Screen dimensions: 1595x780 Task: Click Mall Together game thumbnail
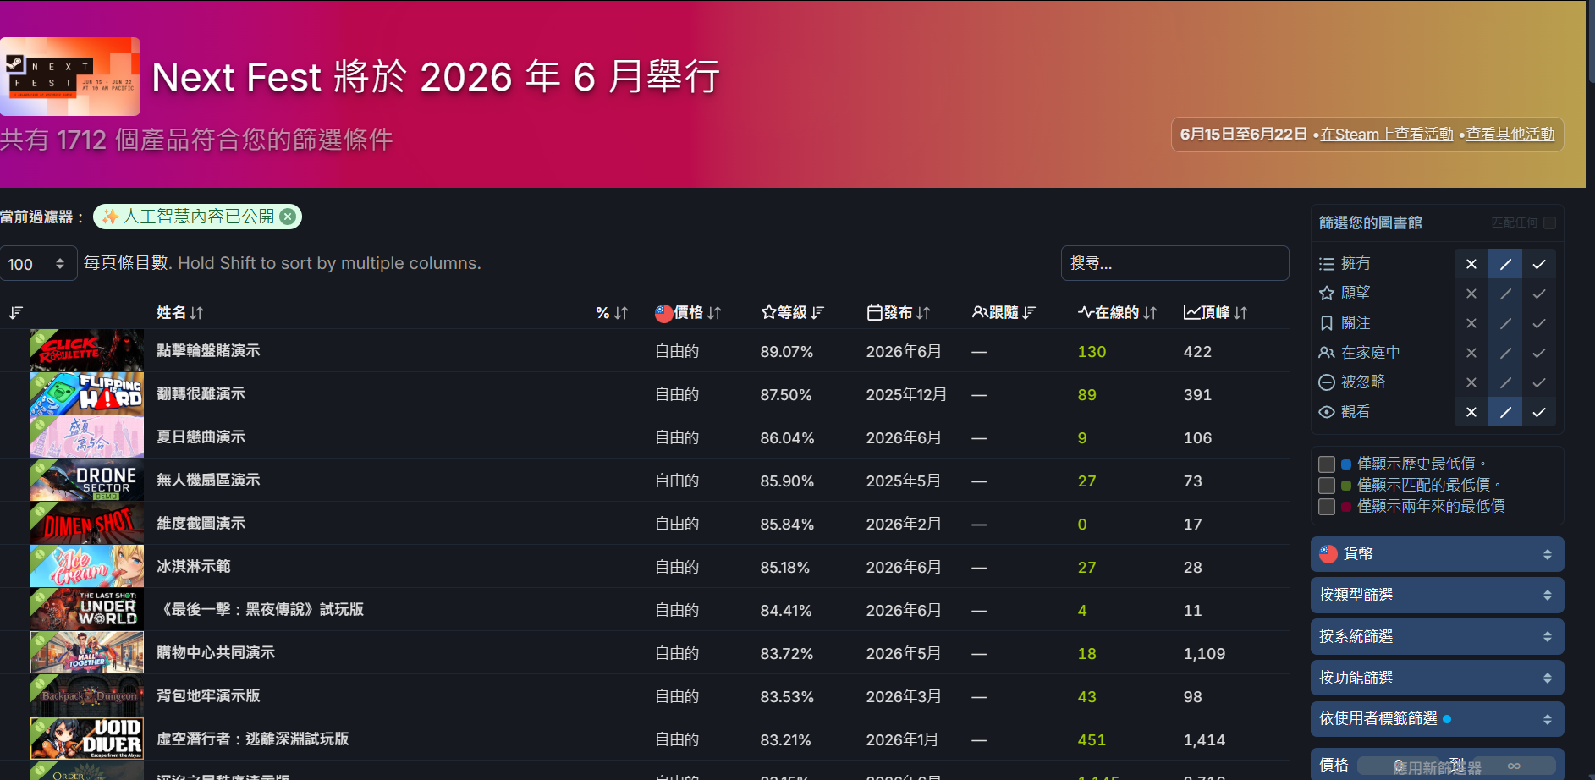pos(87,652)
